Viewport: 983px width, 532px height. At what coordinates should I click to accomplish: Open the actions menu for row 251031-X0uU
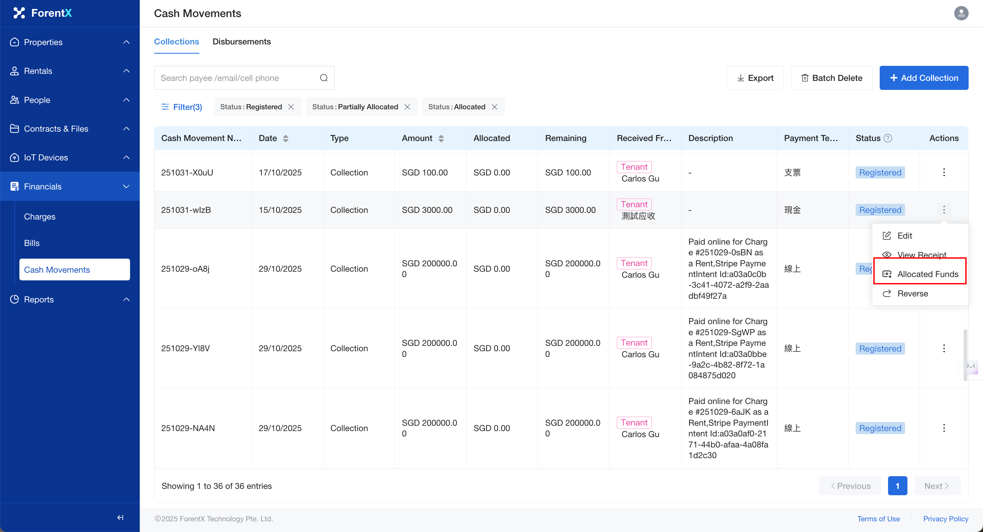pos(944,172)
